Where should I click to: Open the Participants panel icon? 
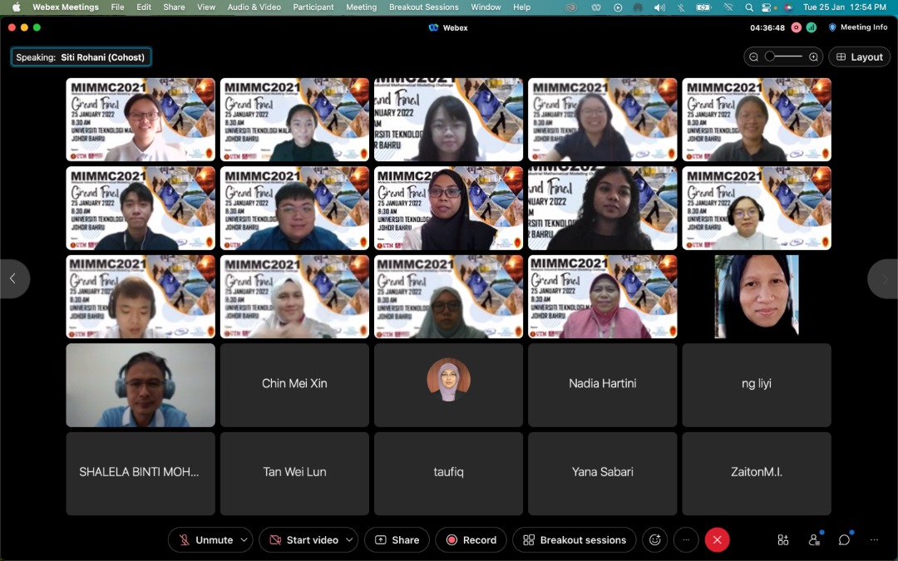[x=814, y=539]
